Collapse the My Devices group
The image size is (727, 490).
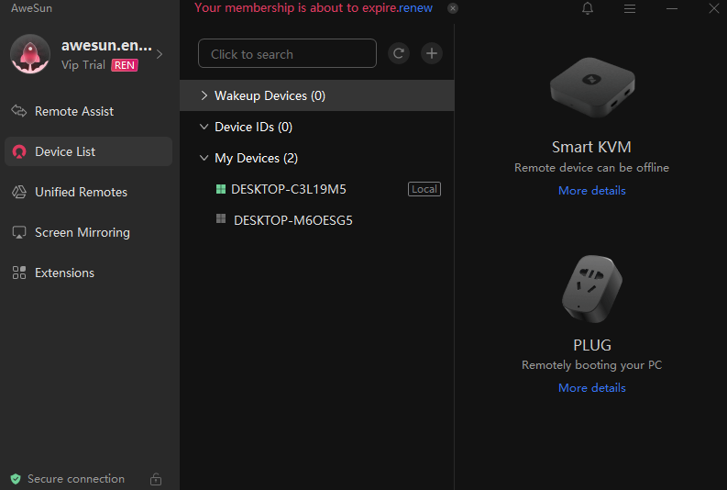(204, 158)
